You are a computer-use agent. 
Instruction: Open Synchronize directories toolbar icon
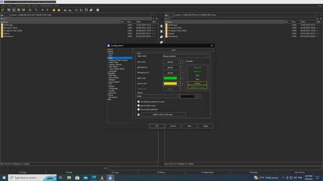coord(86,10)
